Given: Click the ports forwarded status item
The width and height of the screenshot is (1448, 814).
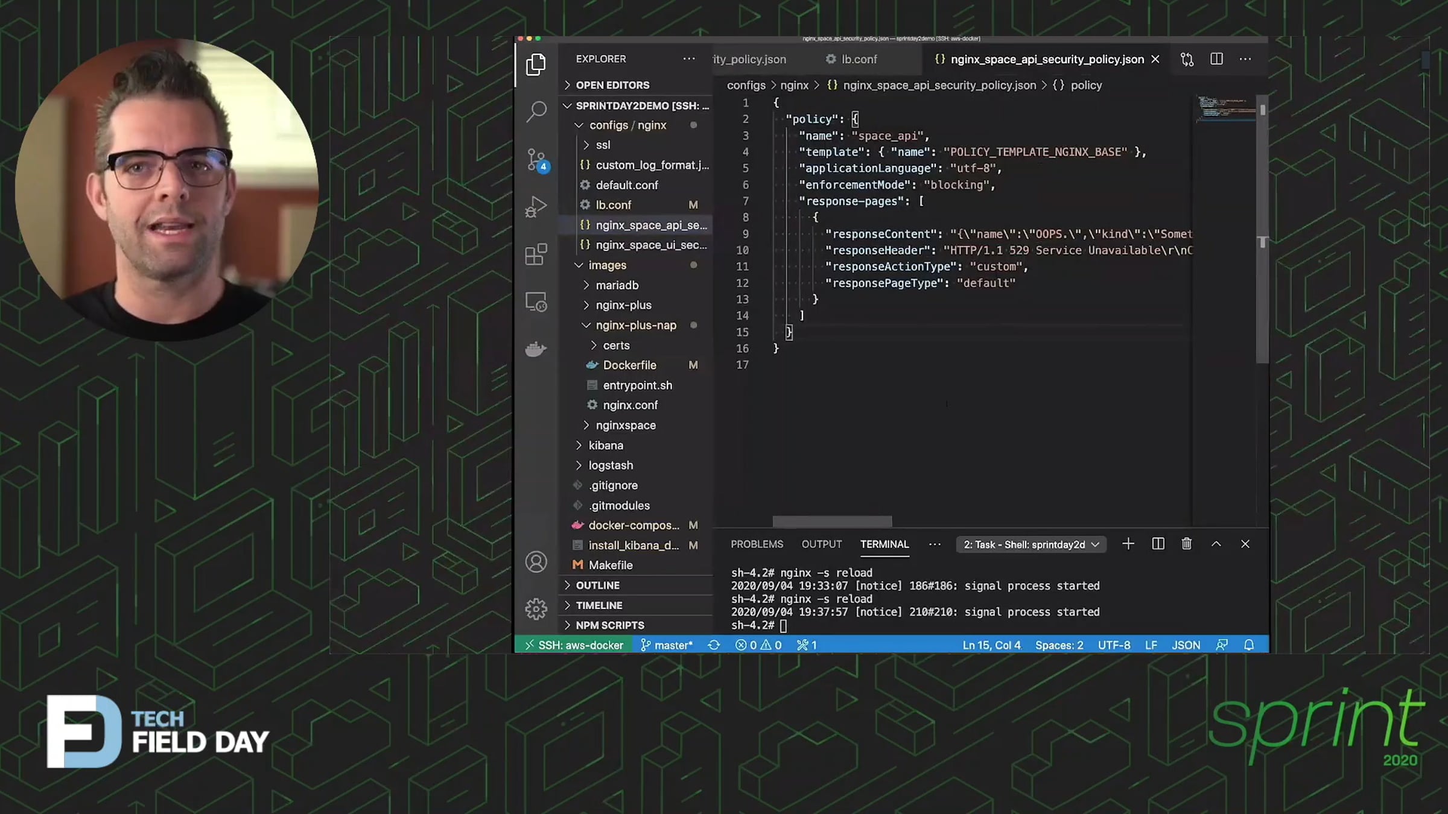Looking at the screenshot, I should coord(807,645).
